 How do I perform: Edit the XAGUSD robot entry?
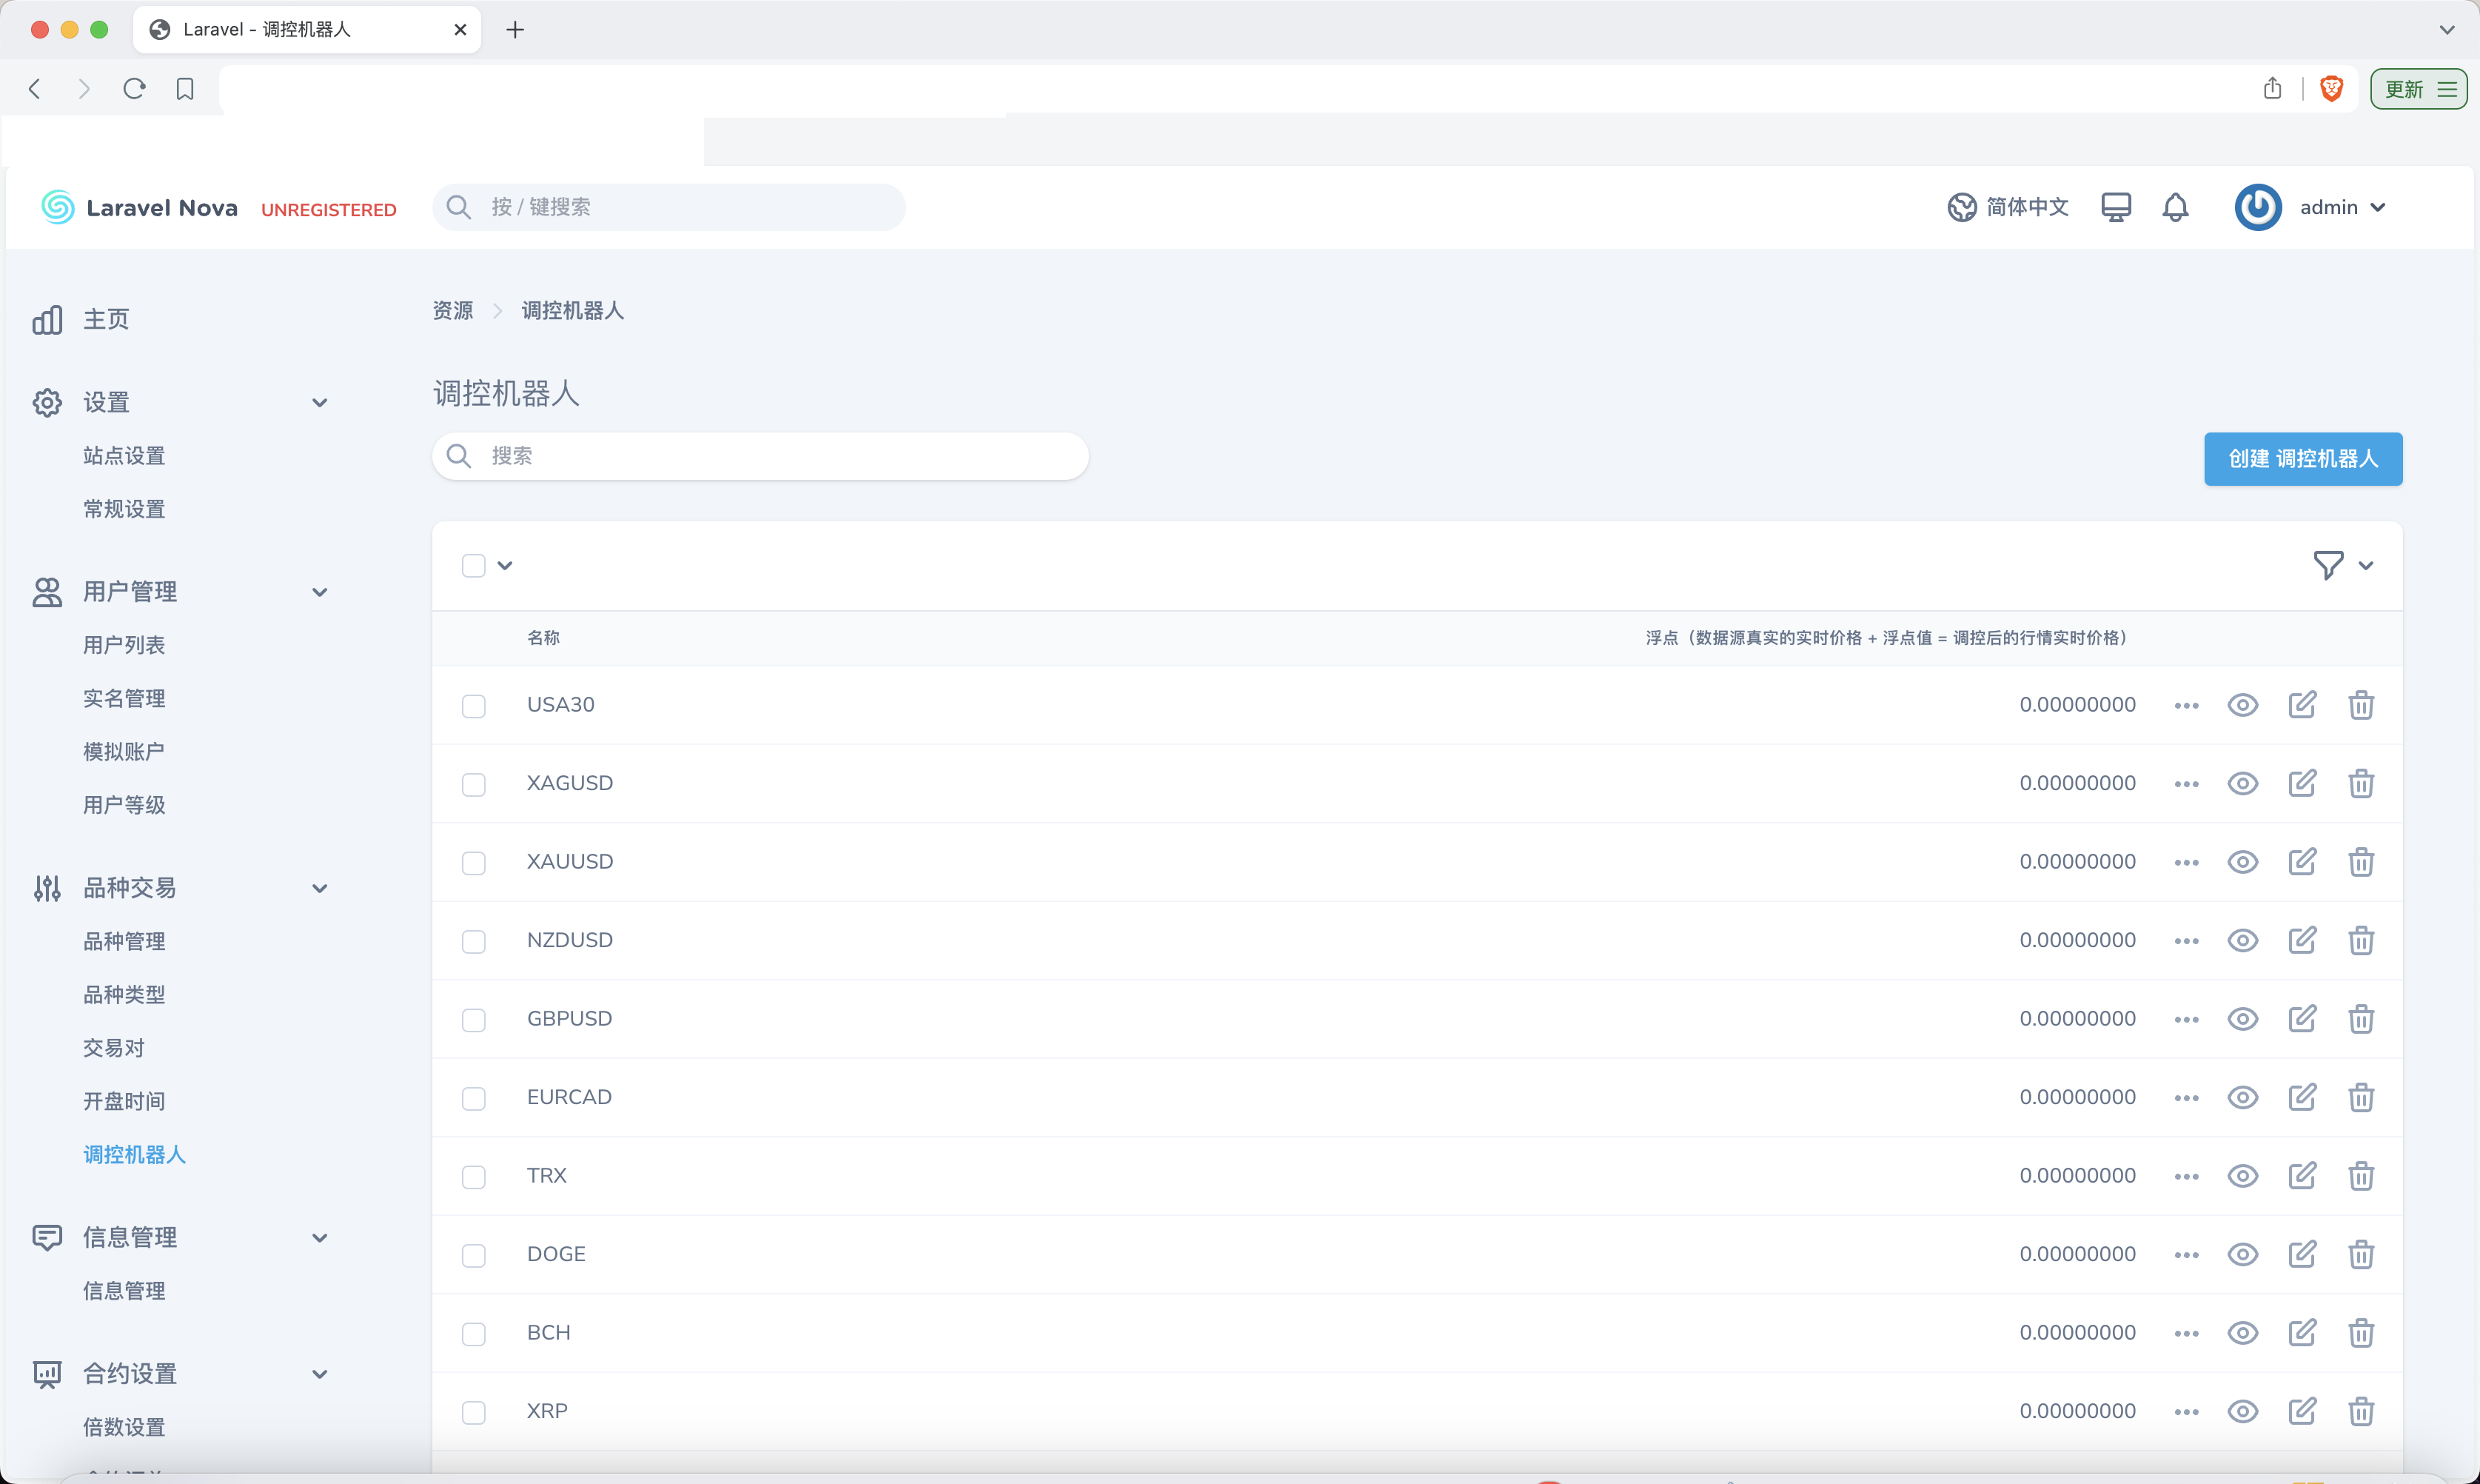(2302, 783)
